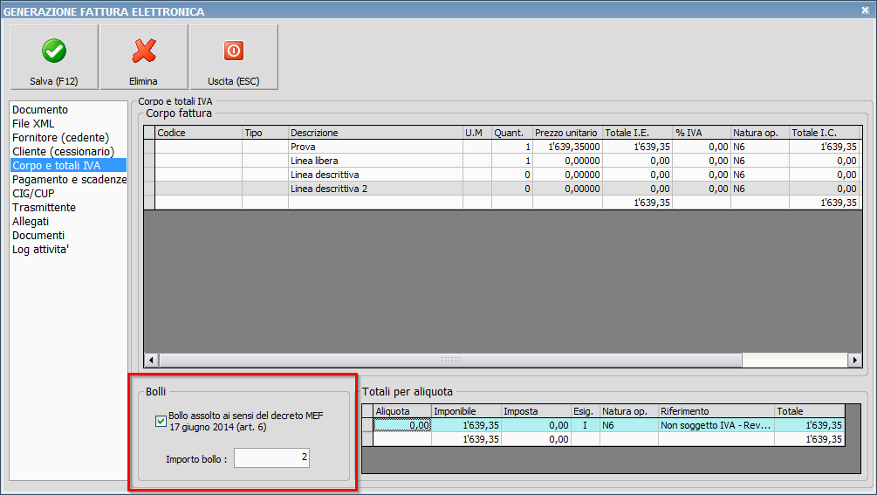Click the Totale I.E. column header
The image size is (877, 495).
(x=637, y=133)
